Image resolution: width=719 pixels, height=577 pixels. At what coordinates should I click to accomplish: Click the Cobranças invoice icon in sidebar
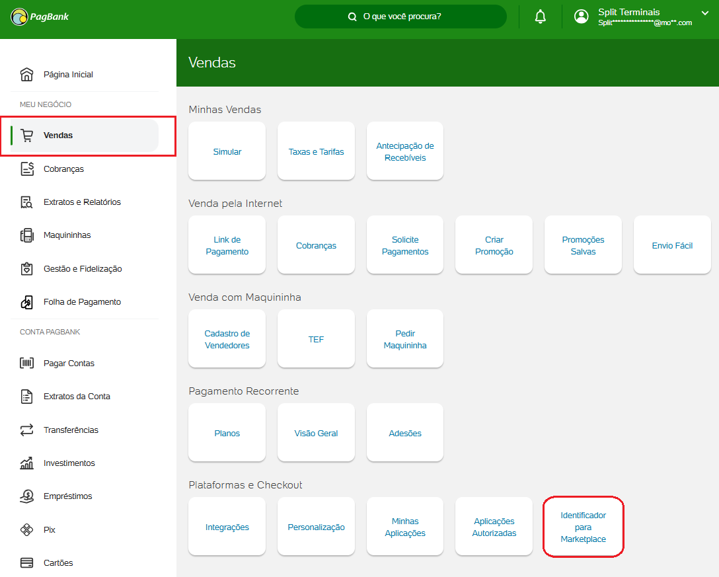pyautogui.click(x=27, y=169)
